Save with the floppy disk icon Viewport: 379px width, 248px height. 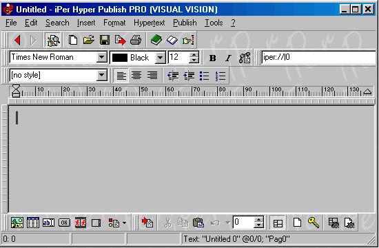(105, 40)
